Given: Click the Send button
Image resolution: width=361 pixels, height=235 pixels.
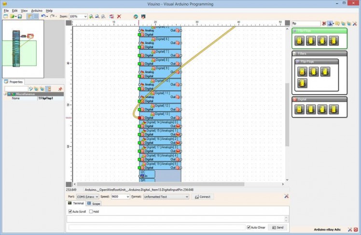Looking at the screenshot, I should click(x=278, y=227).
